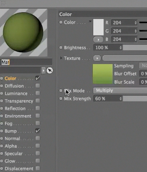Open the Color mode dropdown arrow

tap(90, 21)
